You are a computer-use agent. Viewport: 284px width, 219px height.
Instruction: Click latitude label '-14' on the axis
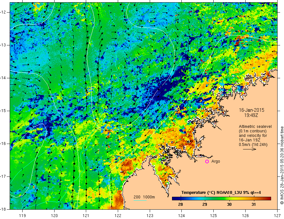[x=3, y=78]
